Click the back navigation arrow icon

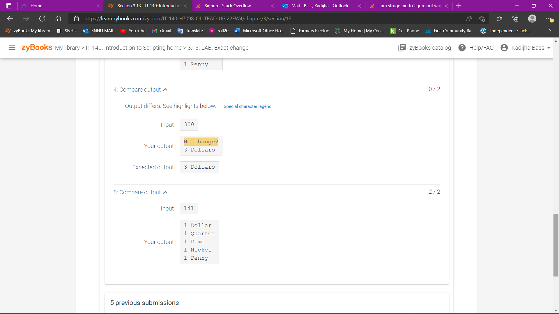pyautogui.click(x=10, y=18)
